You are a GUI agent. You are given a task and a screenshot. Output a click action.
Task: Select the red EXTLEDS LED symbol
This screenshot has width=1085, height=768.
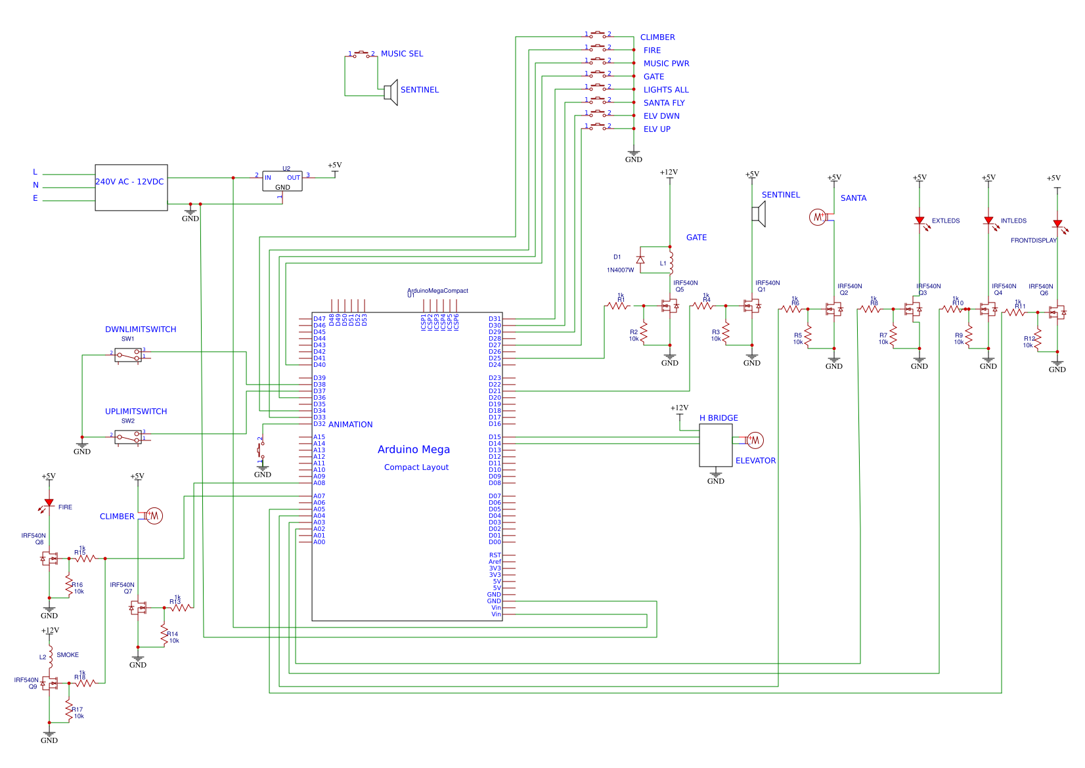point(919,221)
